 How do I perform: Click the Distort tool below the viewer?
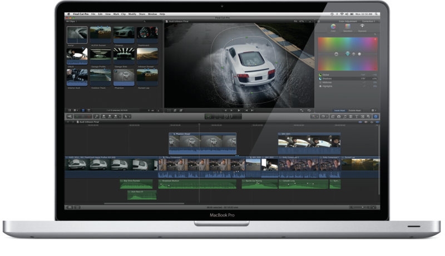click(x=181, y=110)
